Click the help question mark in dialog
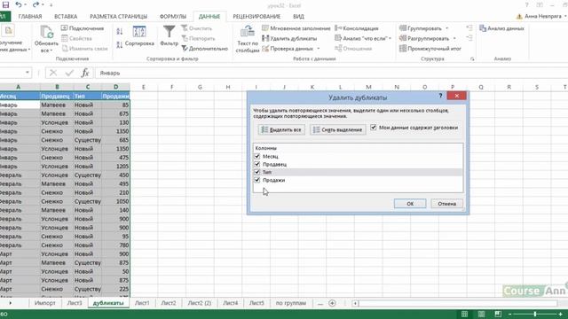Viewport: 568px width, 319px height. pyautogui.click(x=440, y=96)
